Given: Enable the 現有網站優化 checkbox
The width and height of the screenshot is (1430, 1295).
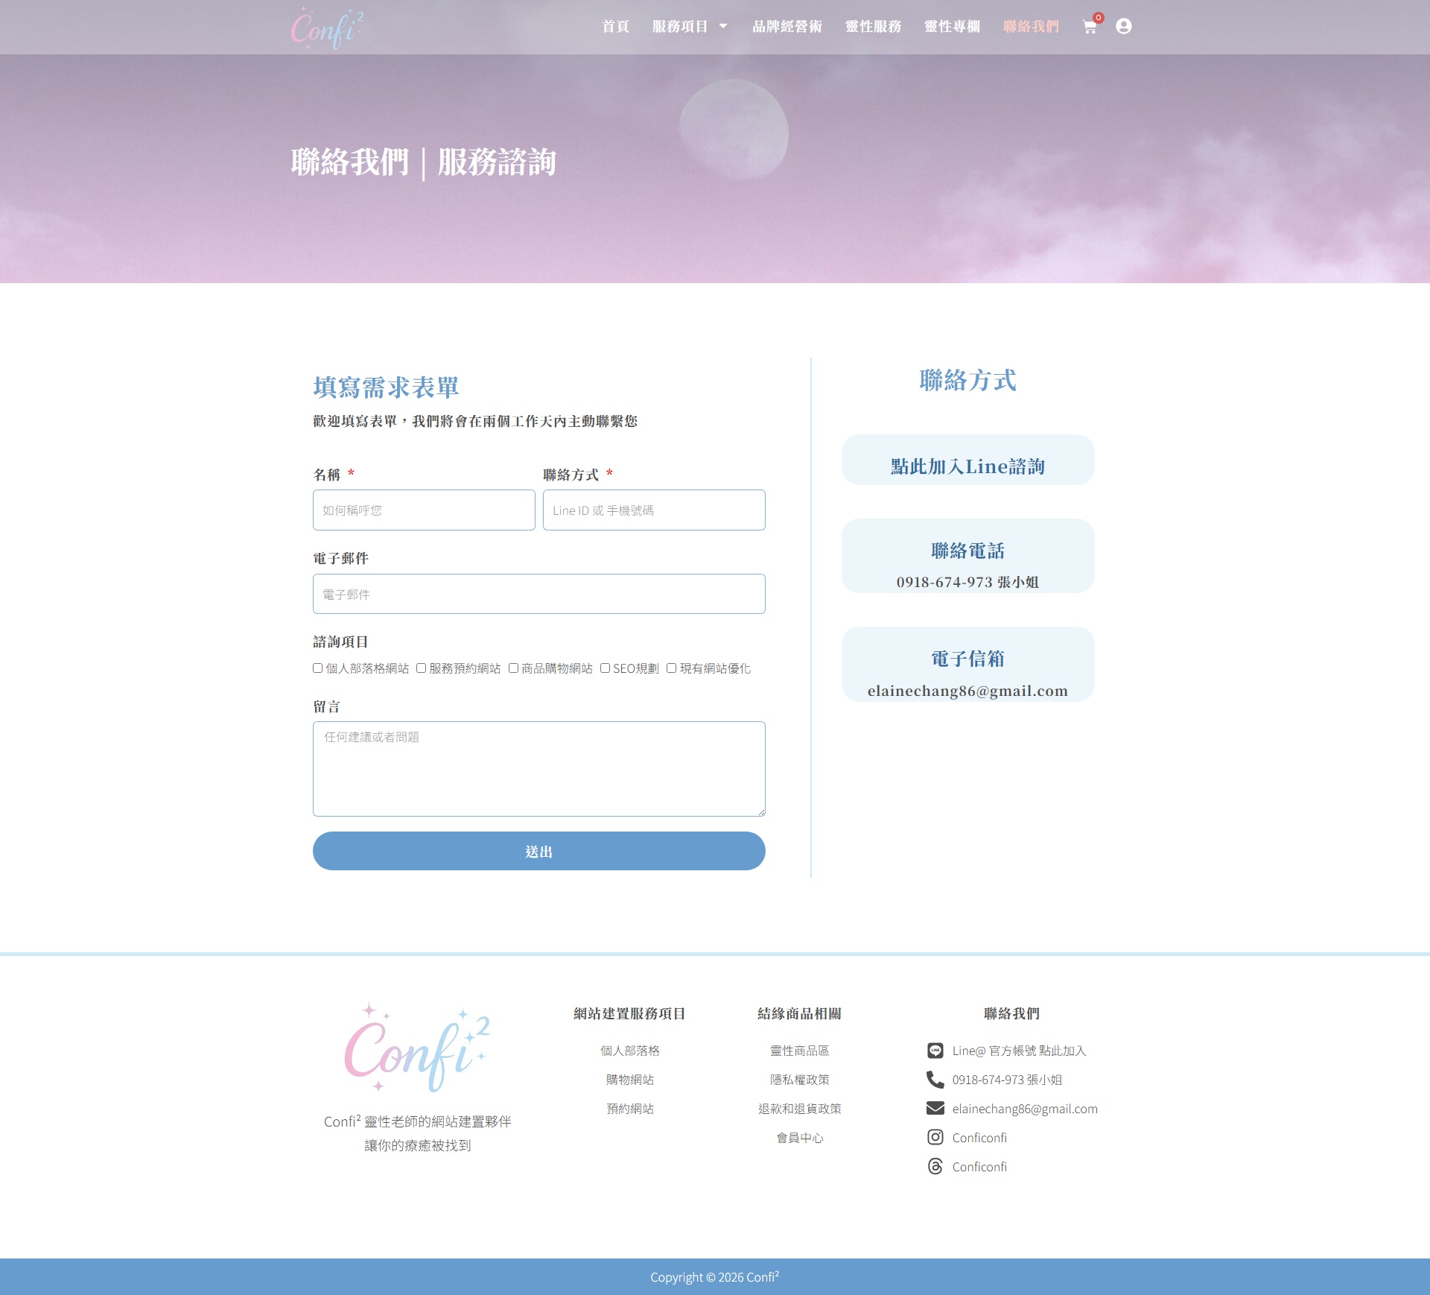Looking at the screenshot, I should tap(672, 668).
